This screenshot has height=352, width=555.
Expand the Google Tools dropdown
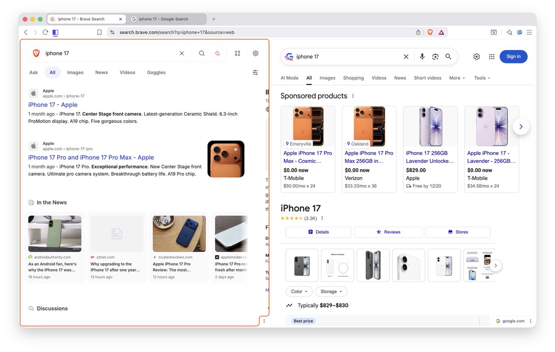[x=482, y=78]
